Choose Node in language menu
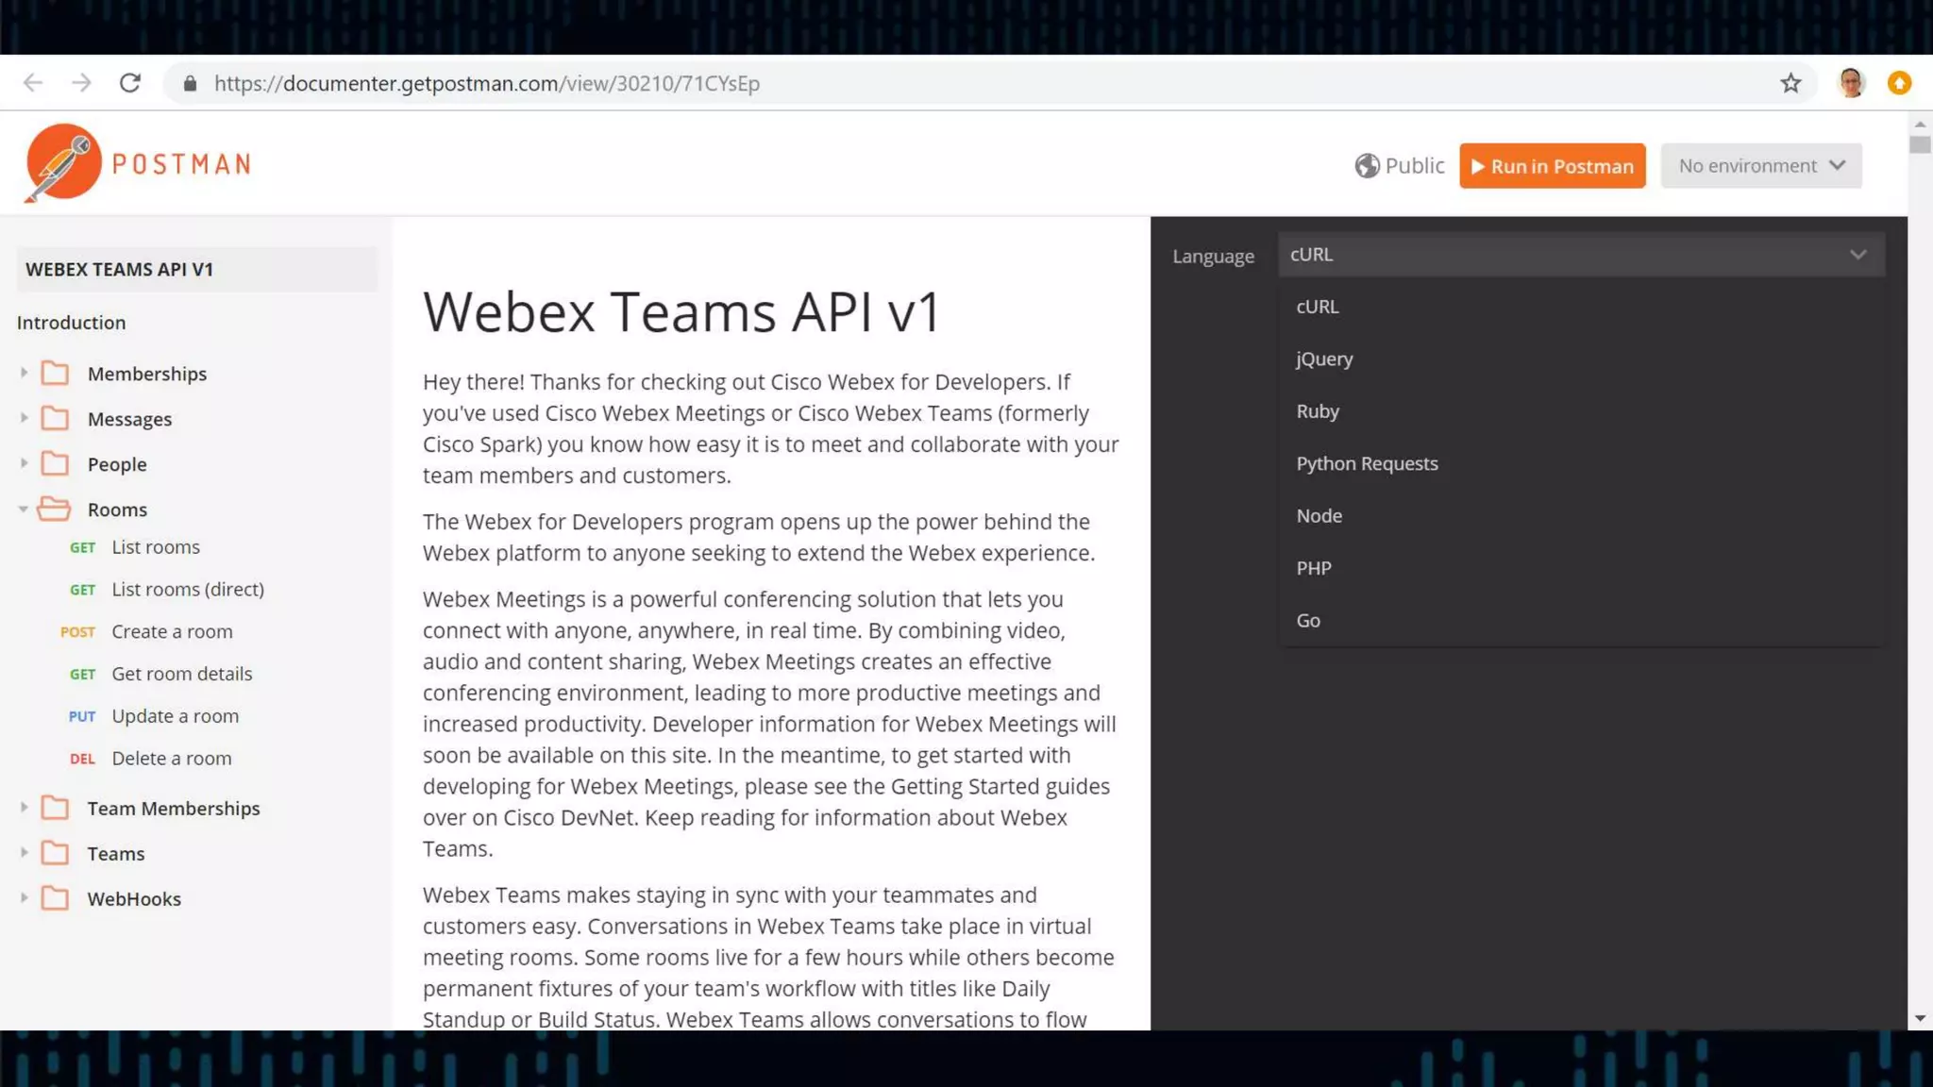The image size is (1933, 1087). [x=1319, y=516]
